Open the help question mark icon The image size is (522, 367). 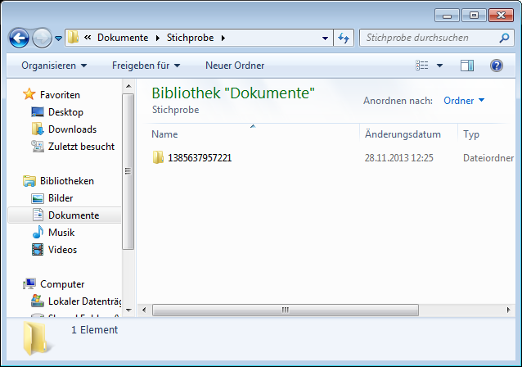(x=496, y=66)
